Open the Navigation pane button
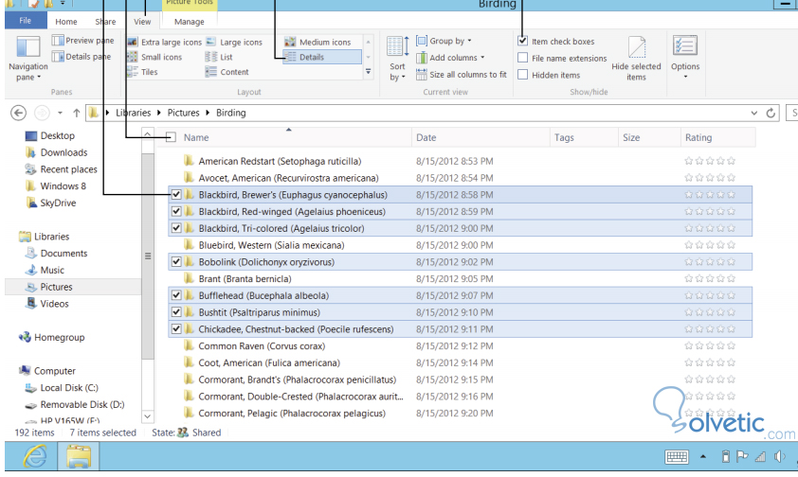 (x=28, y=59)
